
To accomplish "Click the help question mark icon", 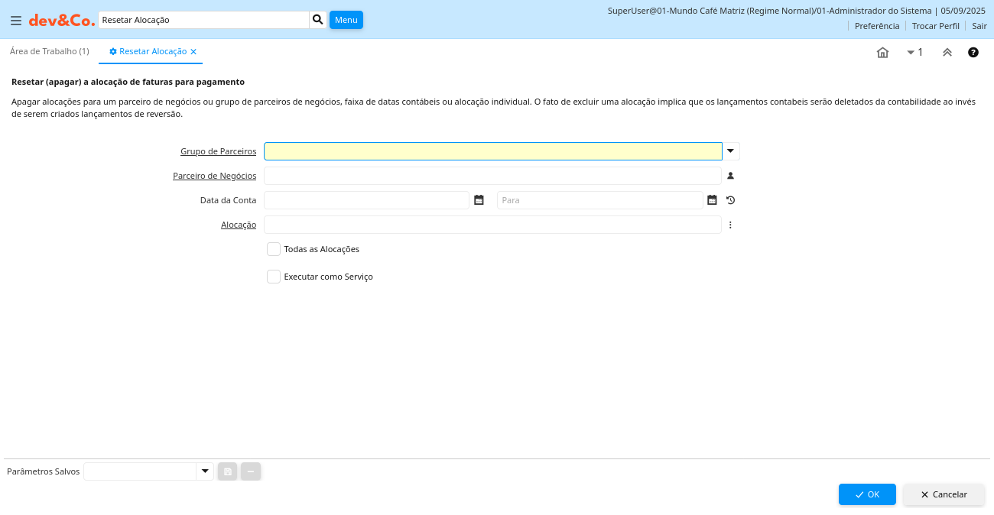I will 973,53.
